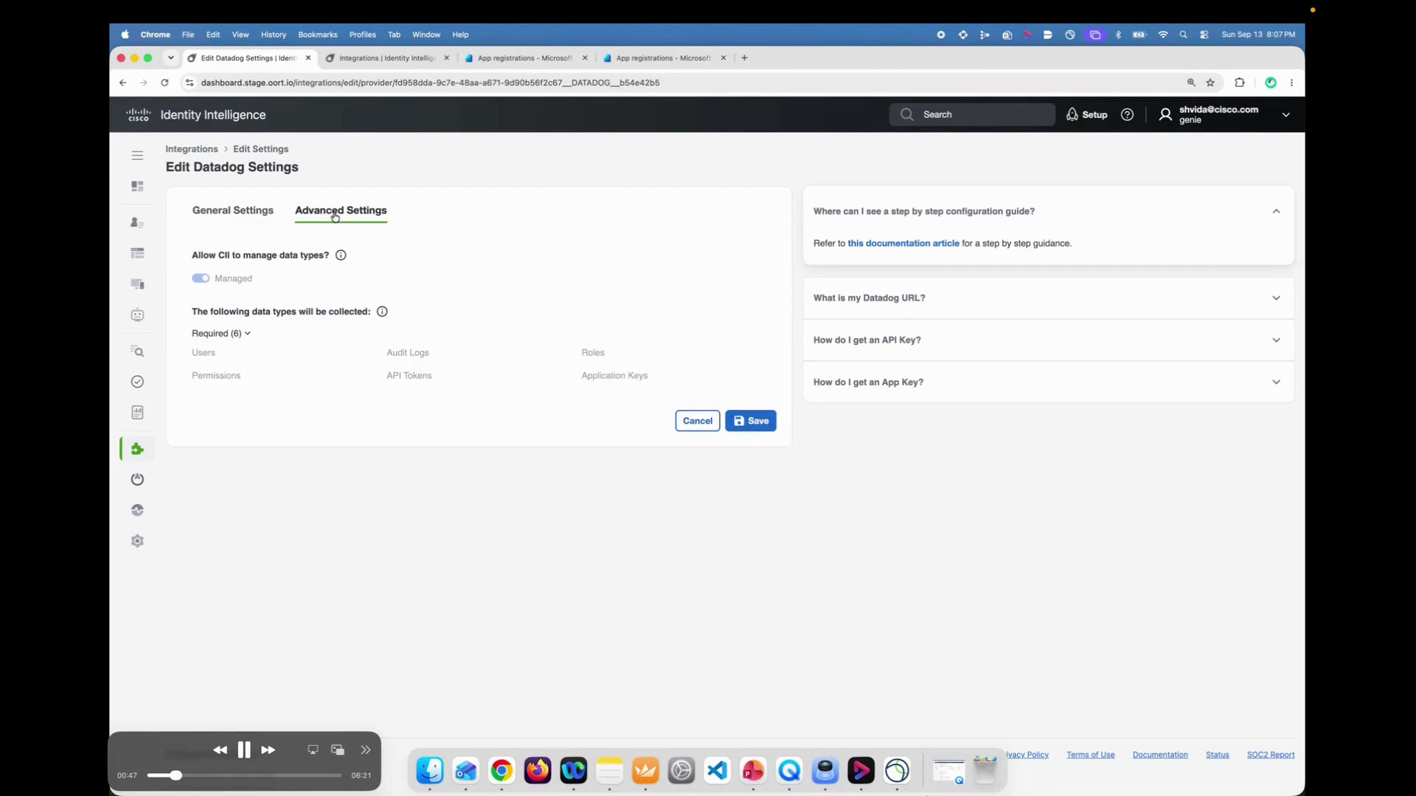Bookmark the page with the star icon

(x=1210, y=83)
